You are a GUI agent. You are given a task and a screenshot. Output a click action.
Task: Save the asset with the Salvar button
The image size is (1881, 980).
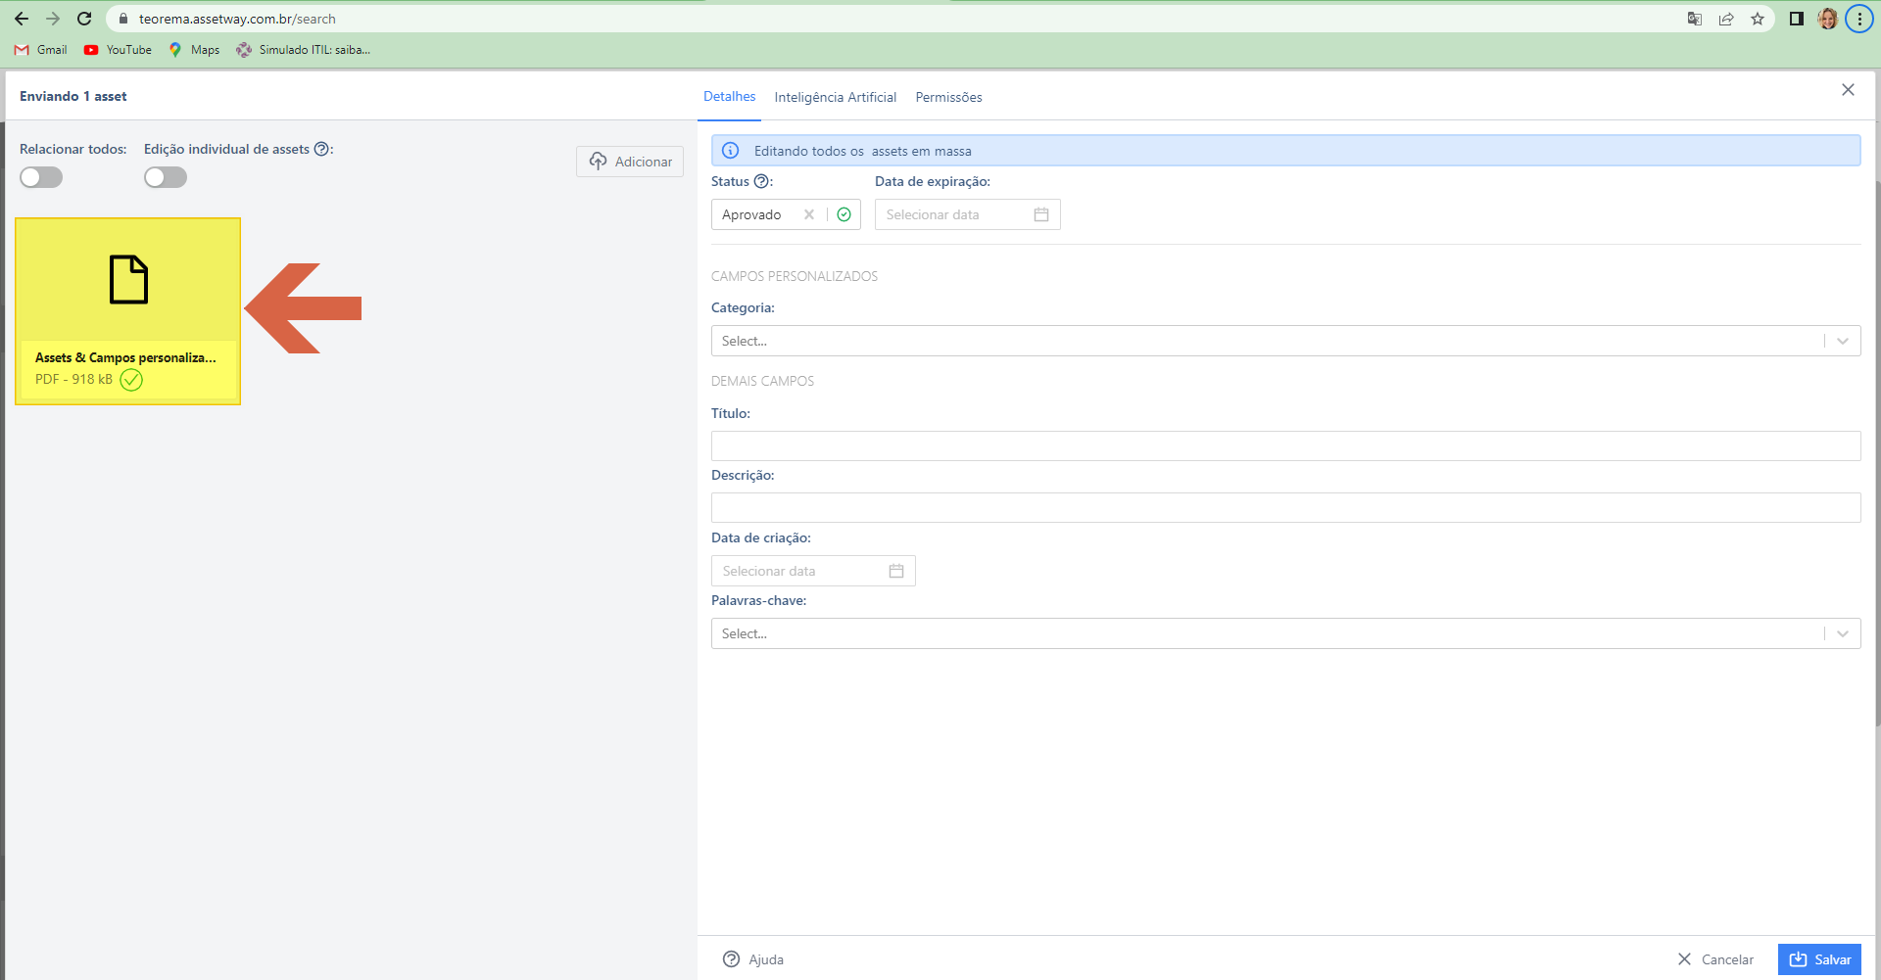[1819, 959]
